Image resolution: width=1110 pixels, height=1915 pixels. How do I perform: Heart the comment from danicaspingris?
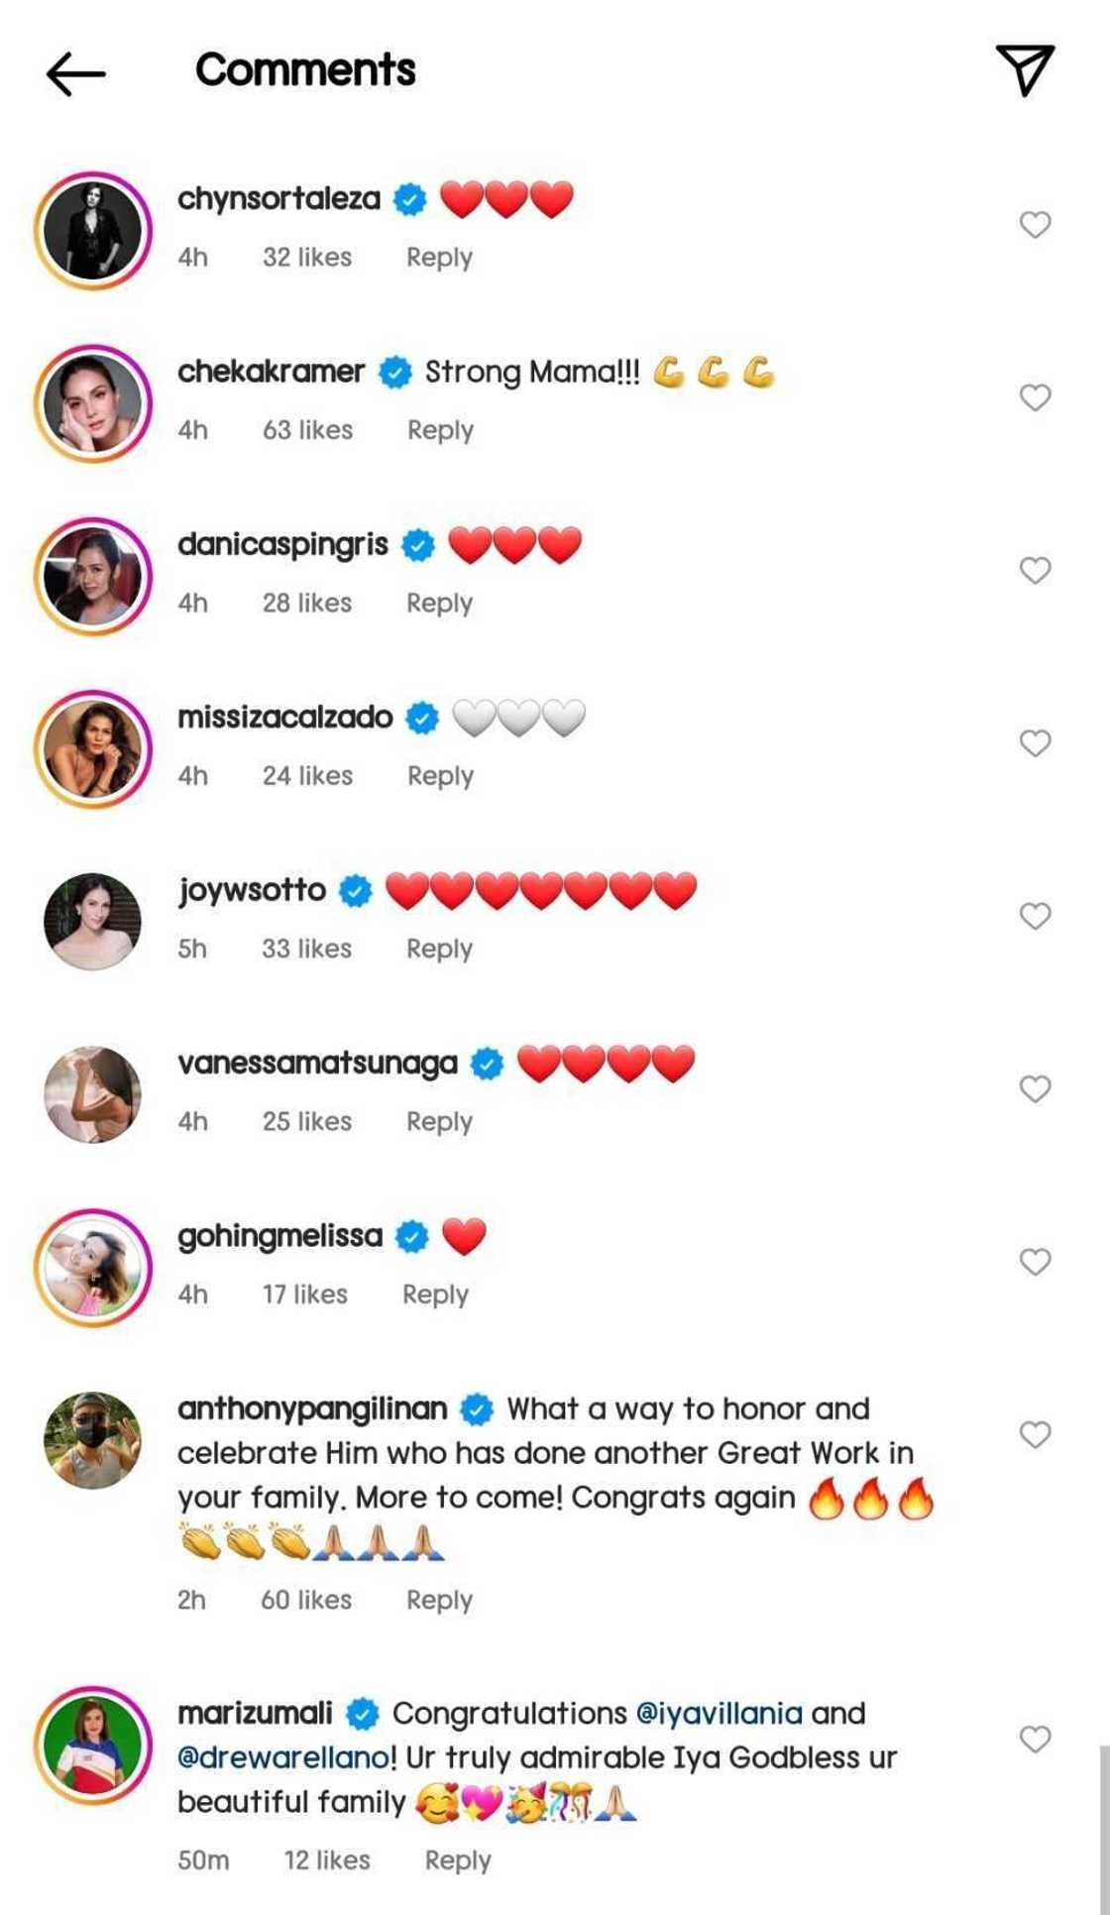point(1035,570)
